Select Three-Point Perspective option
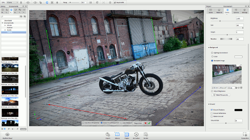250x140 pixels. (x=101, y=123)
